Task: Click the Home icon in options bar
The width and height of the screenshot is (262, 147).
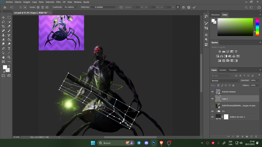Action: (x=5, y=7)
